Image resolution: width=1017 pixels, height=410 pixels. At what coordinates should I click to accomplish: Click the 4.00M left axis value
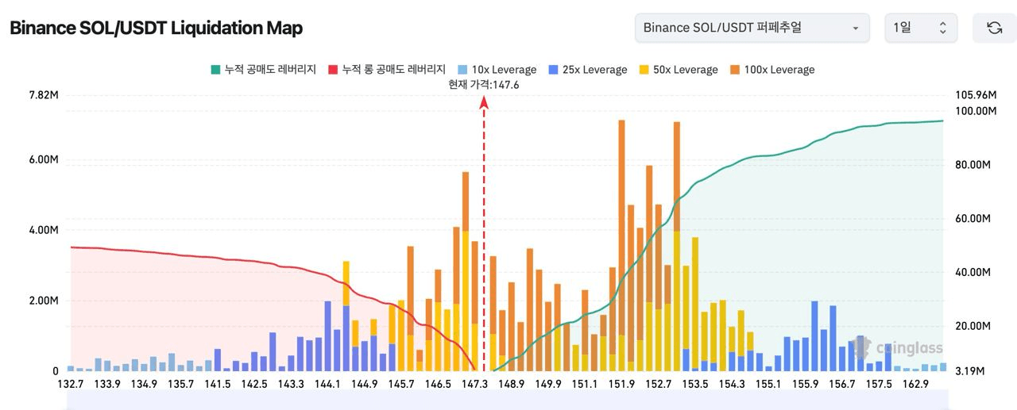(44, 230)
